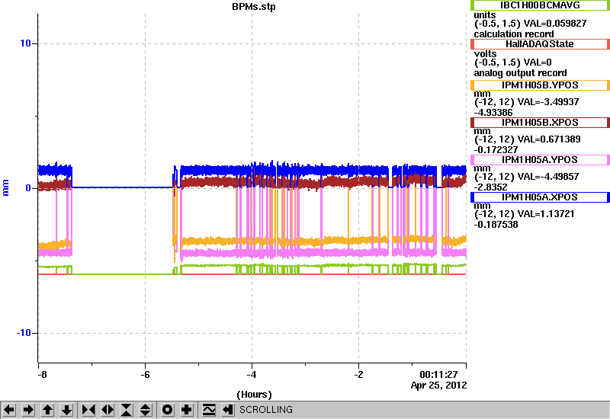This screenshot has height=419, width=610.
Task: Click the -10 tick on the y-axis
Action: [24, 333]
